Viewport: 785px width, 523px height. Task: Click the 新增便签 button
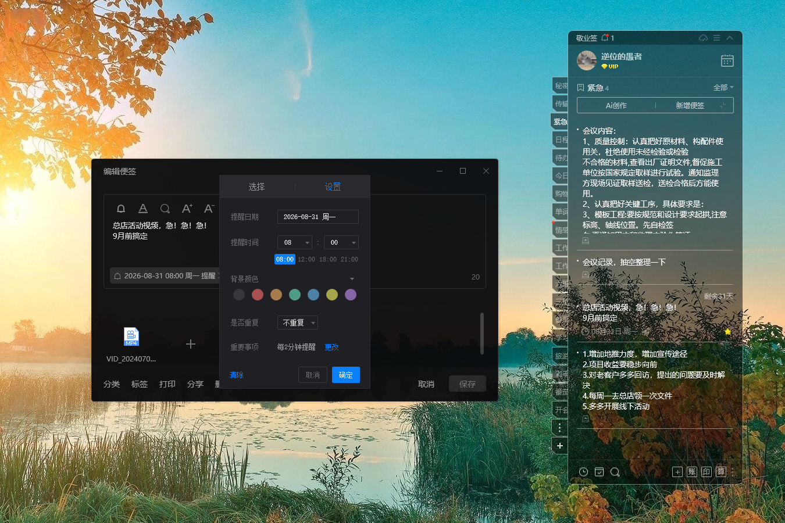[690, 106]
